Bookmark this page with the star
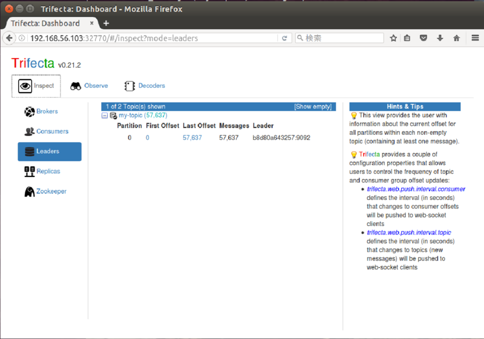The image size is (484, 339). pyautogui.click(x=393, y=38)
